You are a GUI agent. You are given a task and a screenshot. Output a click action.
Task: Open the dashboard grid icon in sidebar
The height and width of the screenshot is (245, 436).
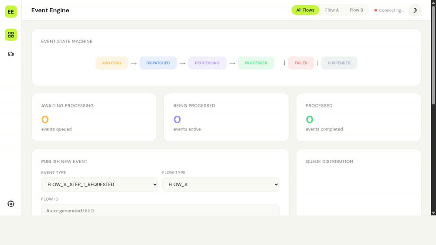coord(11,35)
